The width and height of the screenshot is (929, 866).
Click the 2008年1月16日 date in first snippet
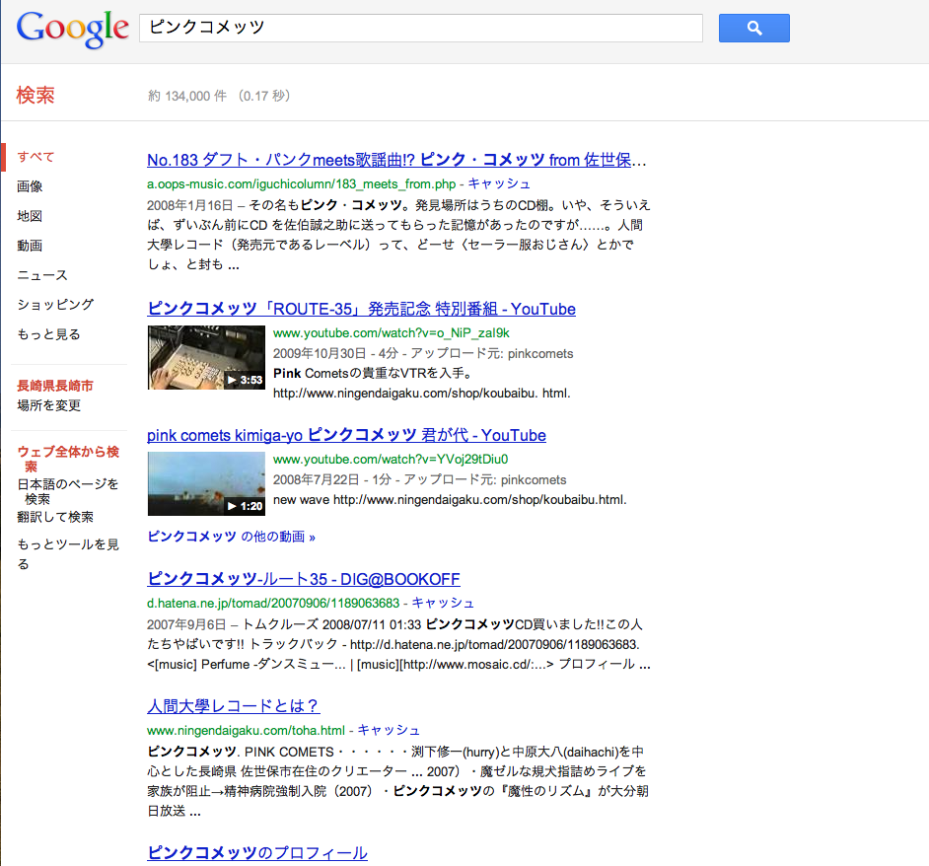[x=190, y=205]
